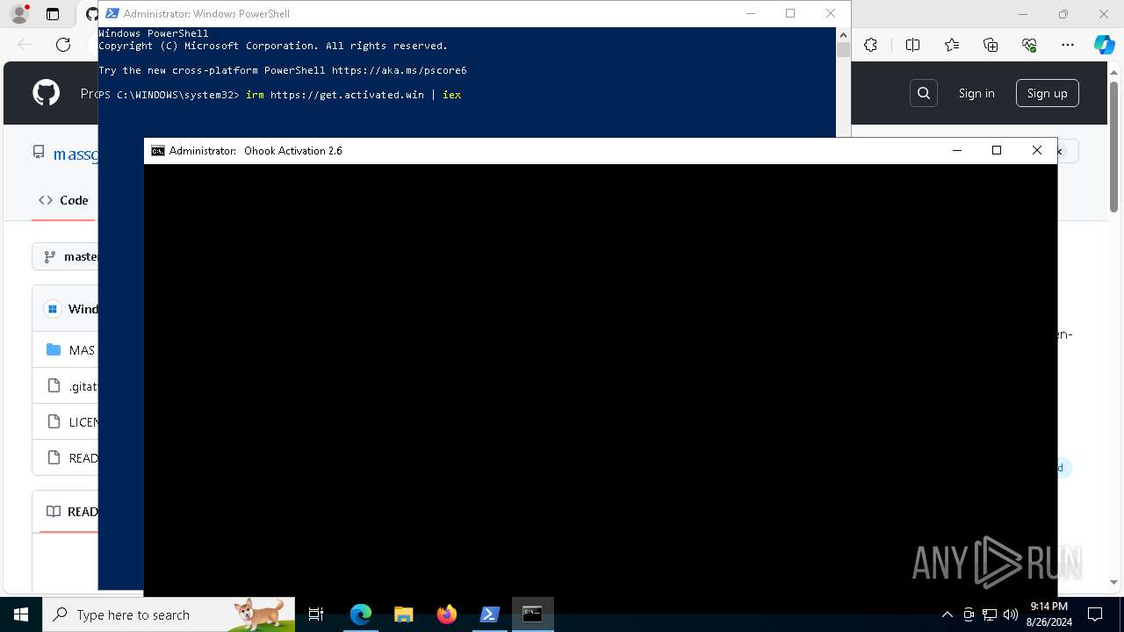The width and height of the screenshot is (1124, 632).
Task: Click Sign in on GitHub
Action: (x=976, y=93)
